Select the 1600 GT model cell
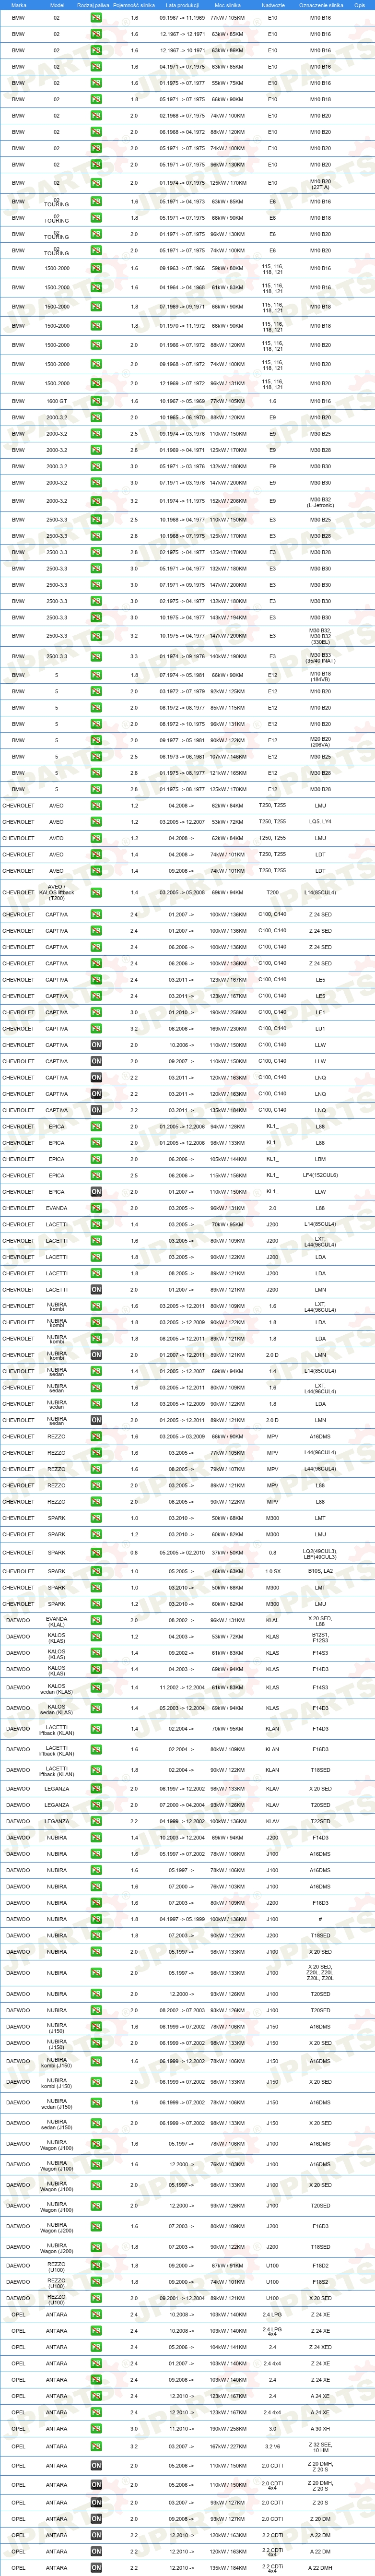375x2576 pixels. (57, 401)
